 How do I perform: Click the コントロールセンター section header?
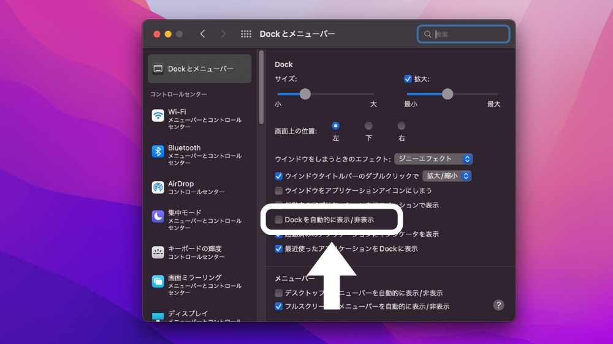[178, 94]
